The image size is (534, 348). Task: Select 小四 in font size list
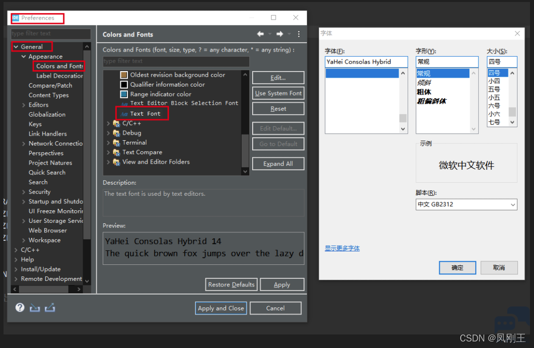tap(494, 81)
